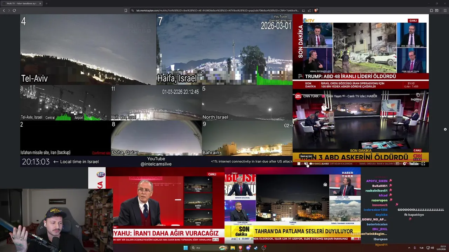Select the NTV live stream
The height and width of the screenshot is (252, 449).
click(361, 51)
